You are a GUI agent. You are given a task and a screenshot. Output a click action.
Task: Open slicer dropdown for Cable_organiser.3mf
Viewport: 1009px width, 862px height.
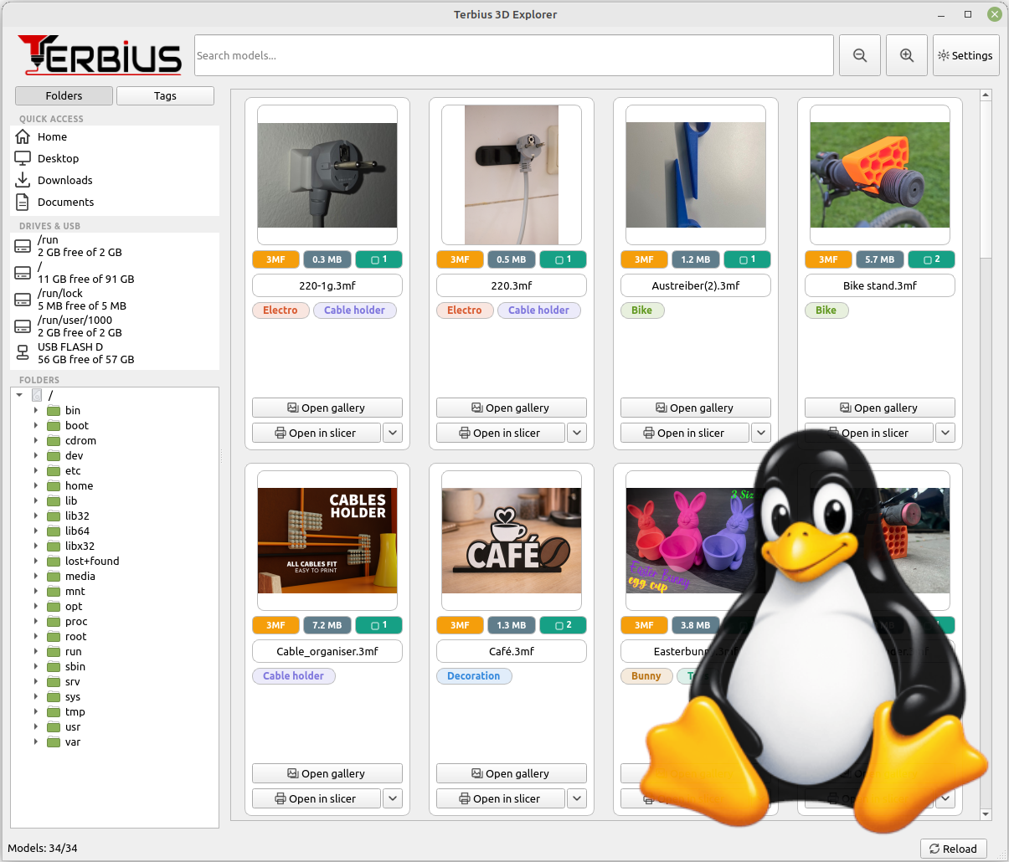point(393,798)
